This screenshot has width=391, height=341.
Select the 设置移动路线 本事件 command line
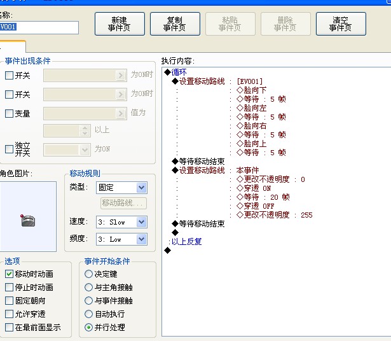click(x=216, y=170)
